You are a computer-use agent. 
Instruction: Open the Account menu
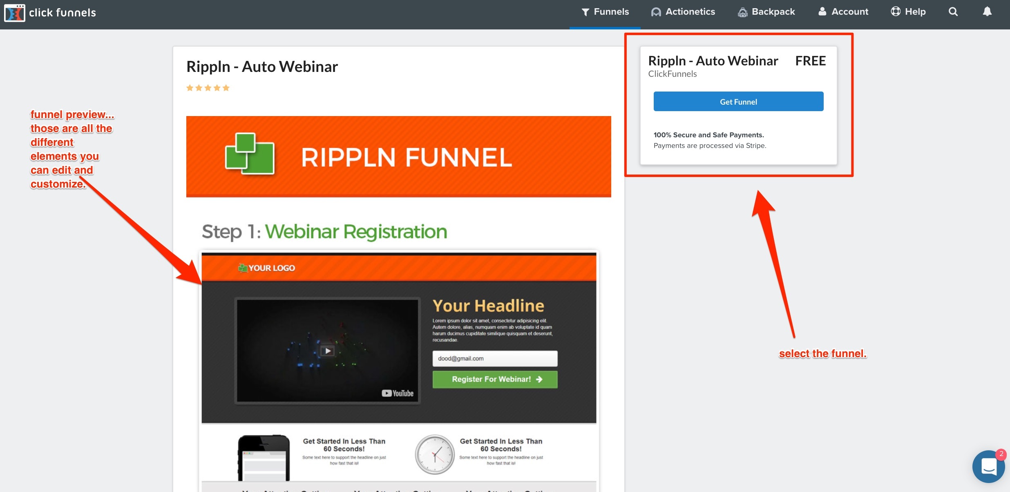843,12
